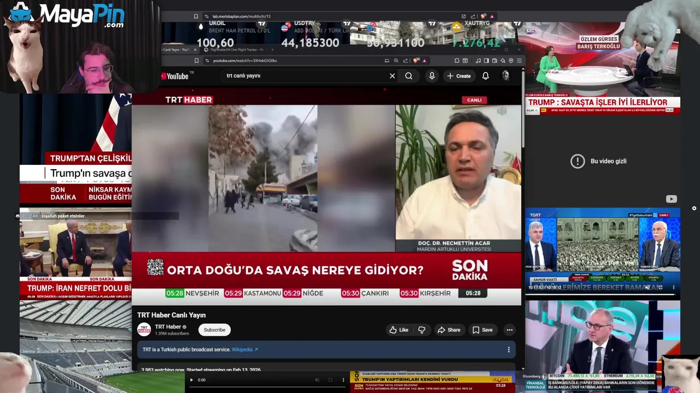
Task: Open options menu on bottom 0:00 player
Action: 343,380
